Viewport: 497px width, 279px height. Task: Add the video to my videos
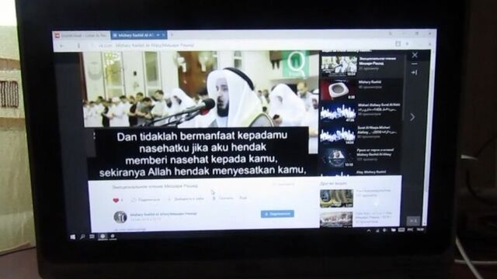coord(186,198)
